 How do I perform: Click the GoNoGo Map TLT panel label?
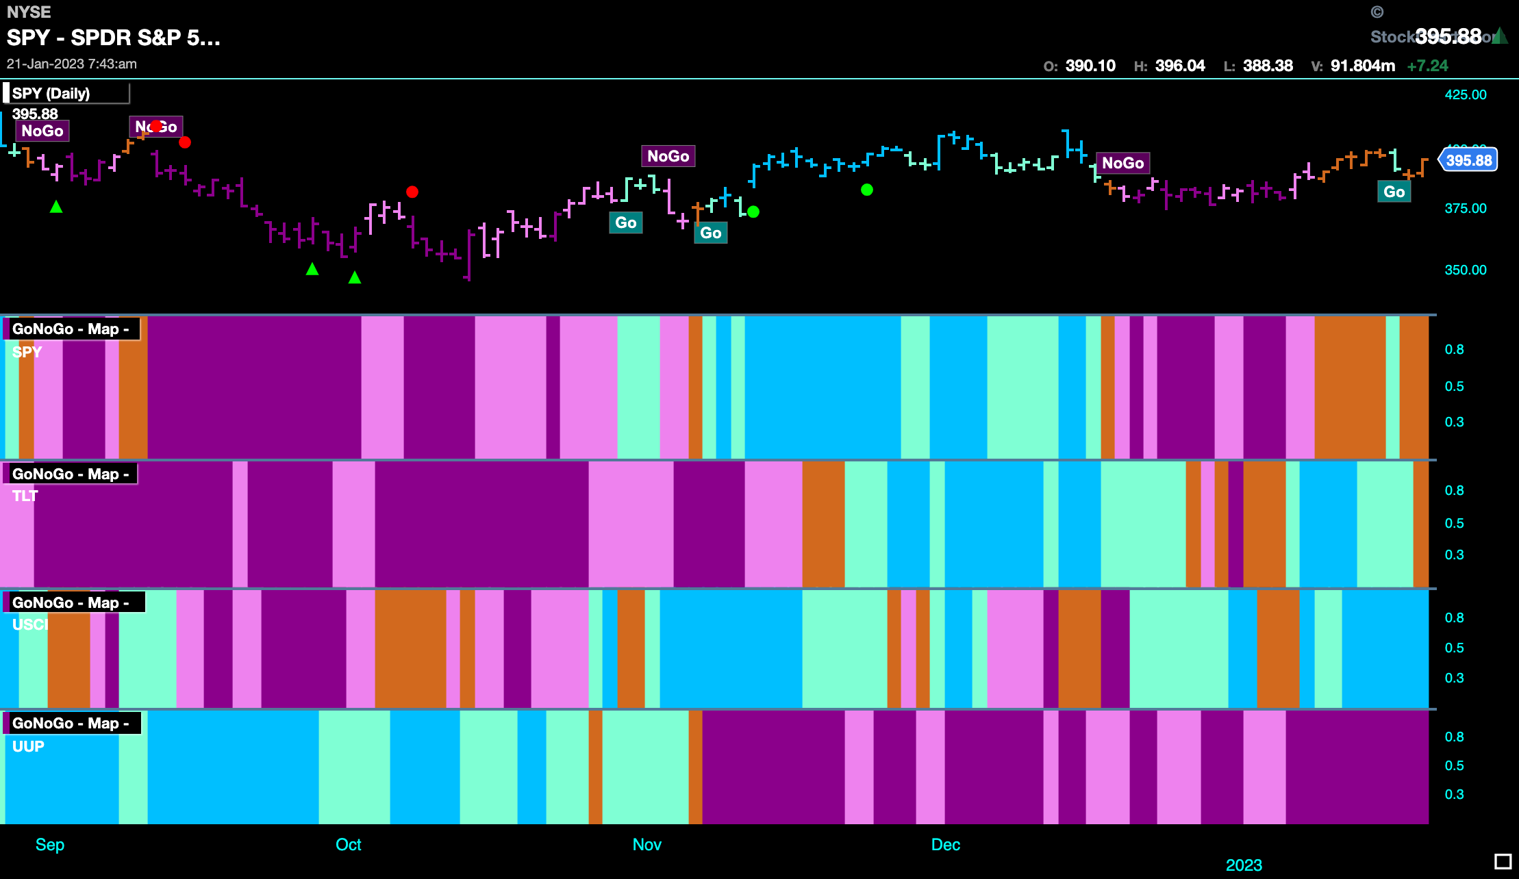pos(71,474)
